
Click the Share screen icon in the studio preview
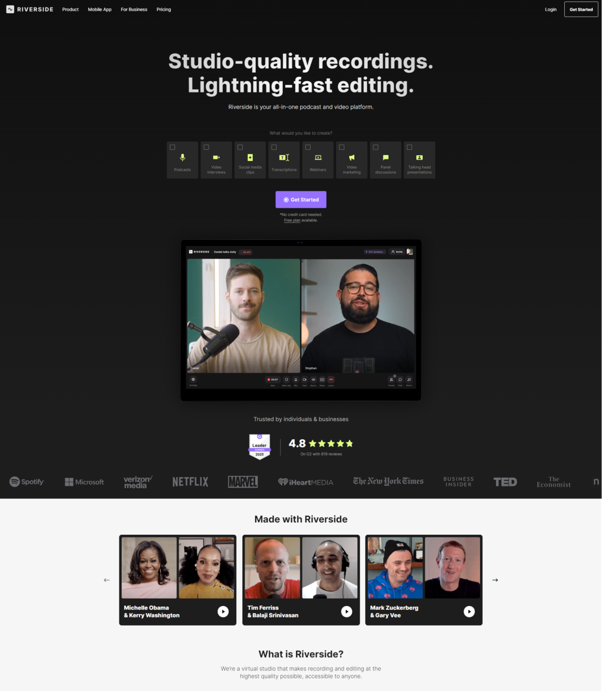(x=322, y=380)
